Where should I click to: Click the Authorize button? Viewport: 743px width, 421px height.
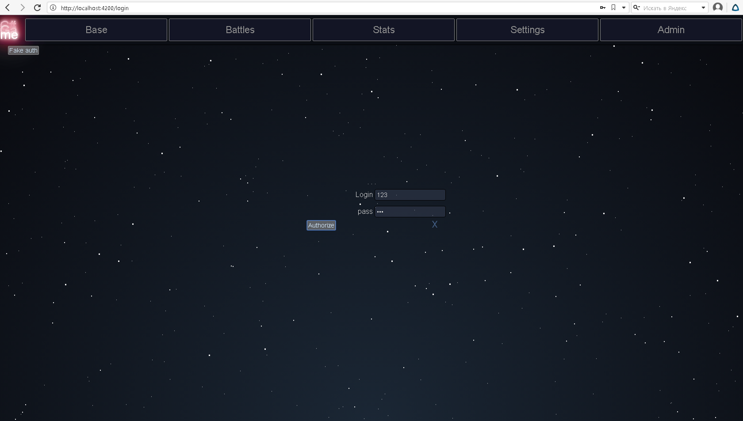(321, 225)
